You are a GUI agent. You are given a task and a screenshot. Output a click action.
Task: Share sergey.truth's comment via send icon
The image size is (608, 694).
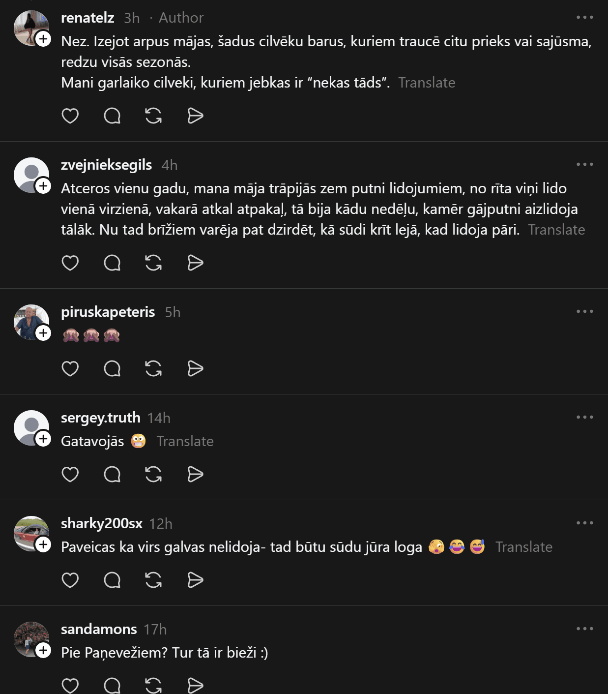coord(195,475)
